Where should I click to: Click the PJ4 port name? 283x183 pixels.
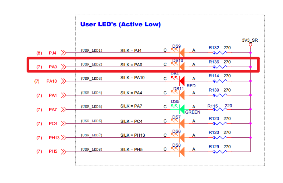(53, 53)
